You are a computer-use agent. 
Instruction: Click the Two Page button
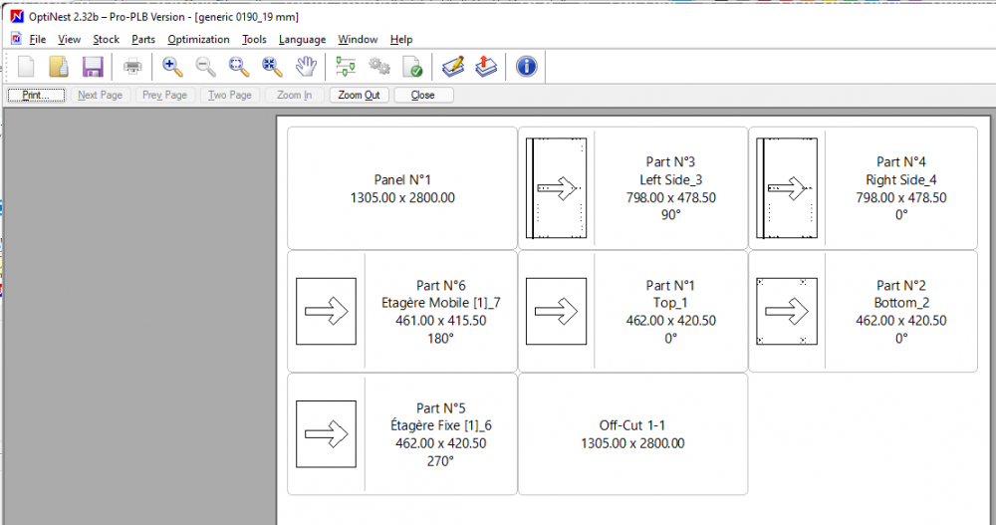tap(230, 95)
